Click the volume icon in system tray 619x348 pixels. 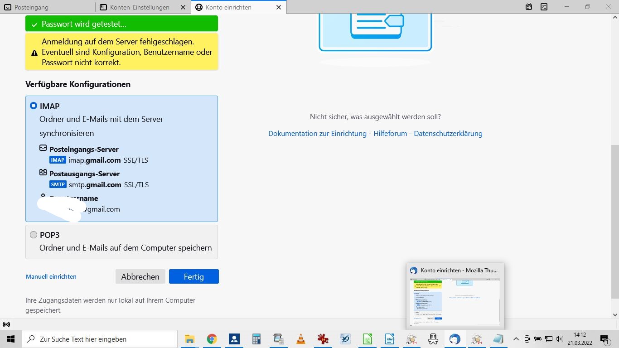559,339
